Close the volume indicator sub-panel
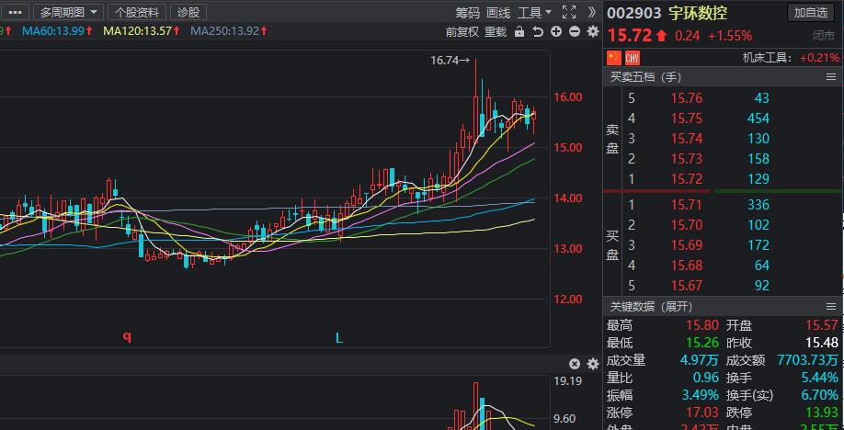Screen dimensions: 844x430 [x=575, y=364]
